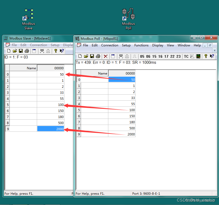Open Setup menu in Modbus Slave
The height and width of the screenshot is (205, 219).
[55, 45]
